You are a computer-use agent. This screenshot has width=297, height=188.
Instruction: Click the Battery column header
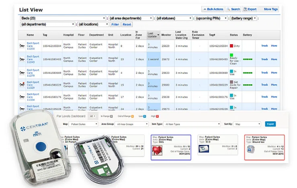coord(247,35)
